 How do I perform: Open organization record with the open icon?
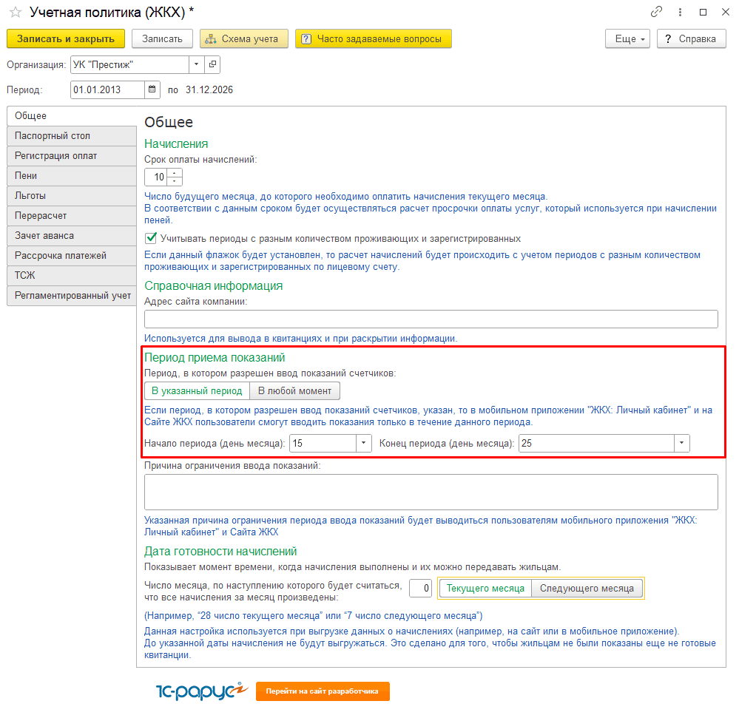pyautogui.click(x=212, y=64)
